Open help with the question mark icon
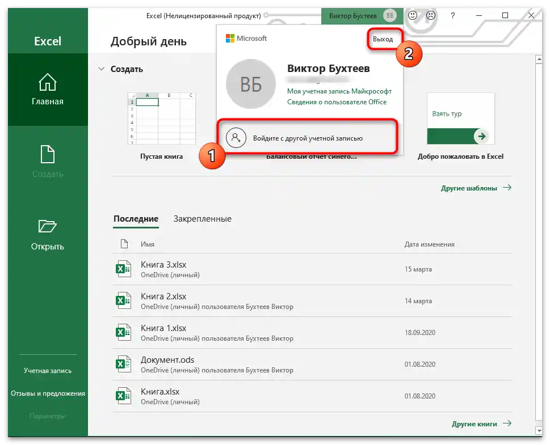Viewport: 550px width, 445px height. click(453, 15)
